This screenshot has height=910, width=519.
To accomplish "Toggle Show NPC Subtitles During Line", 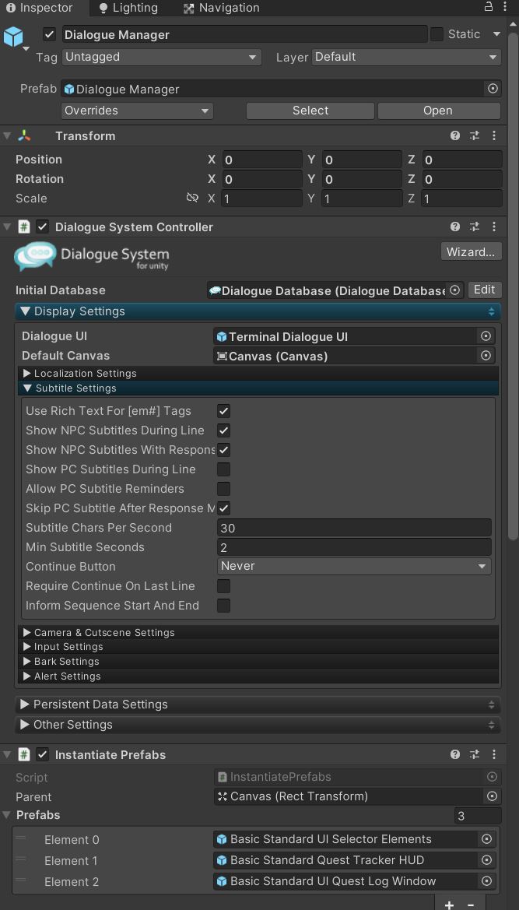I will (x=224, y=430).
